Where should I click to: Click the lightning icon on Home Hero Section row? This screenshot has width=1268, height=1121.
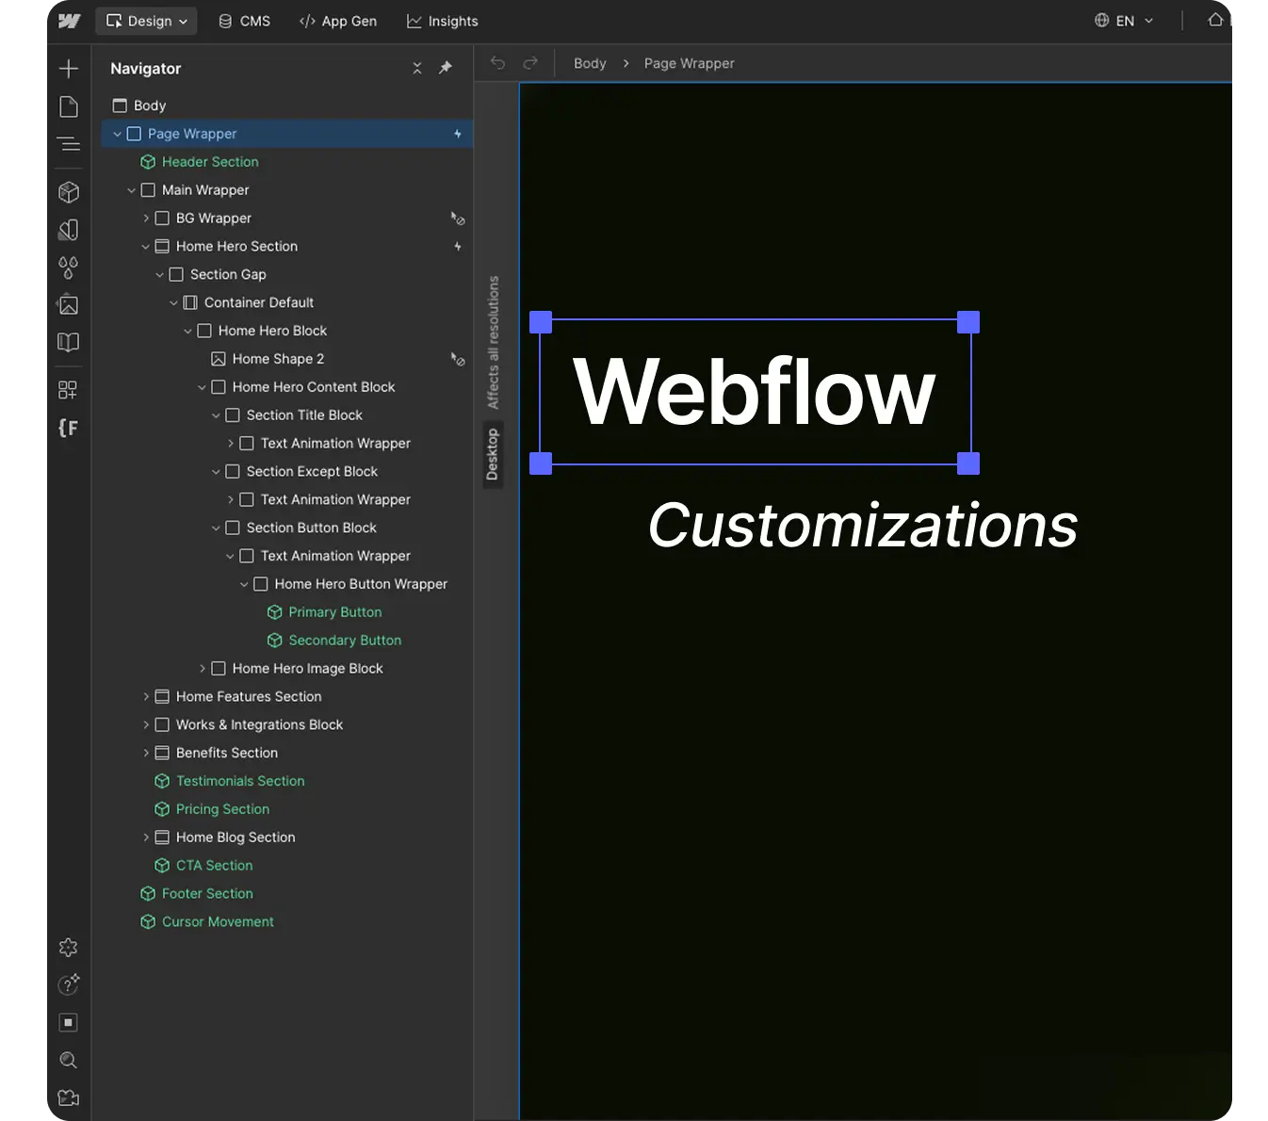458,247
